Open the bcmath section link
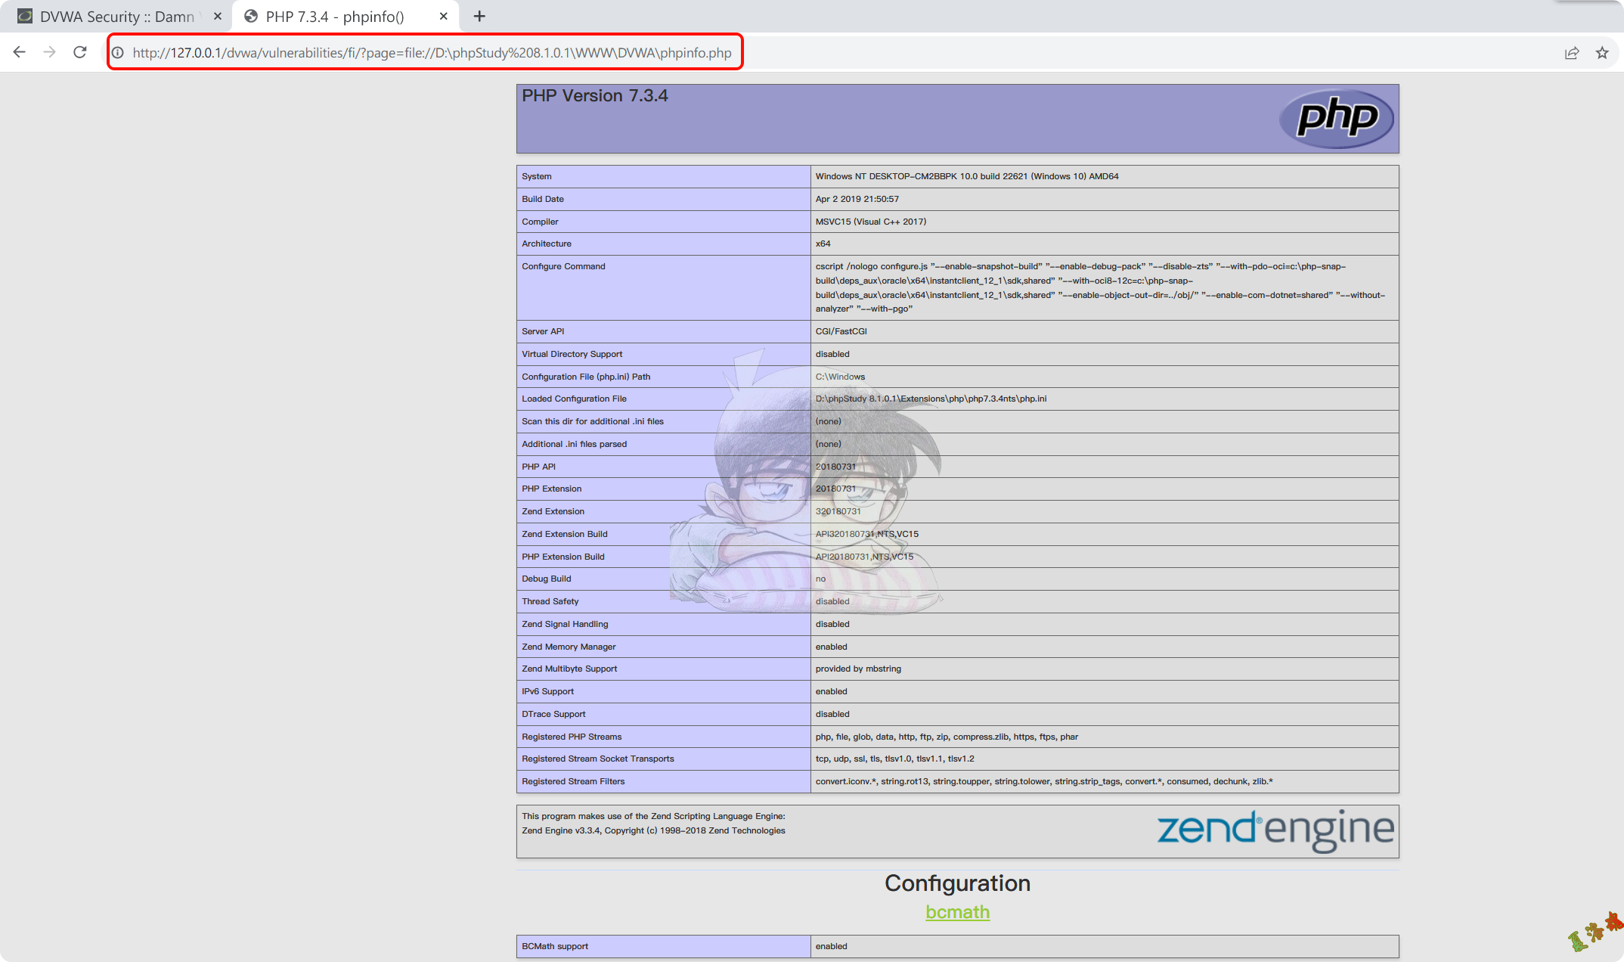 [957, 912]
